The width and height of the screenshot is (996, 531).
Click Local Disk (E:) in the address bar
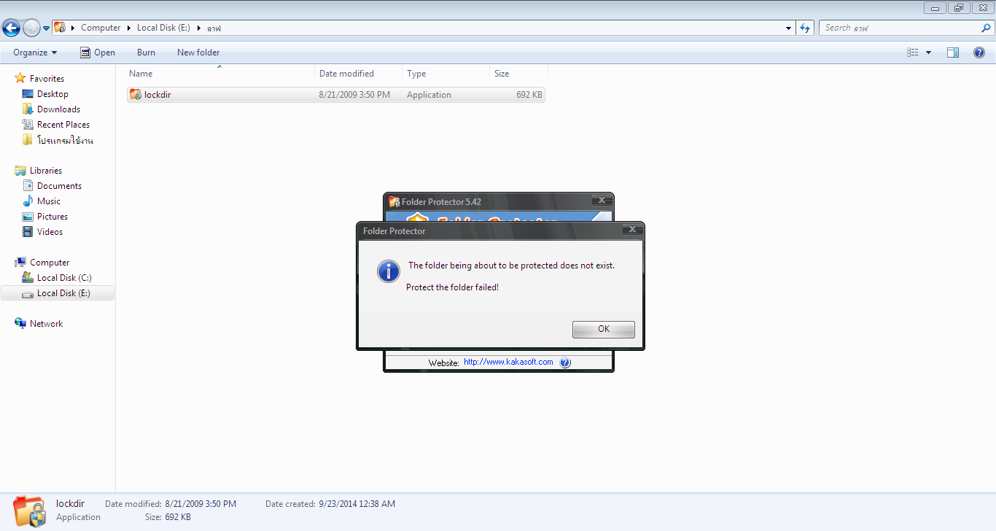163,28
